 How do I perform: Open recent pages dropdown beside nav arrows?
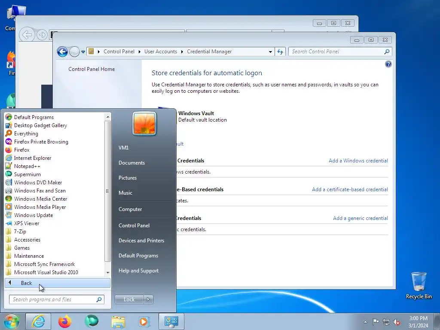[83, 52]
